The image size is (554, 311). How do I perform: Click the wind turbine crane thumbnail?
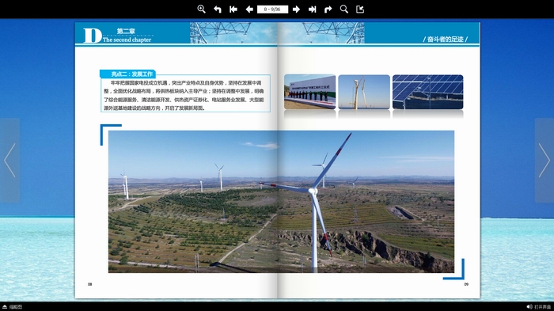(x=364, y=92)
